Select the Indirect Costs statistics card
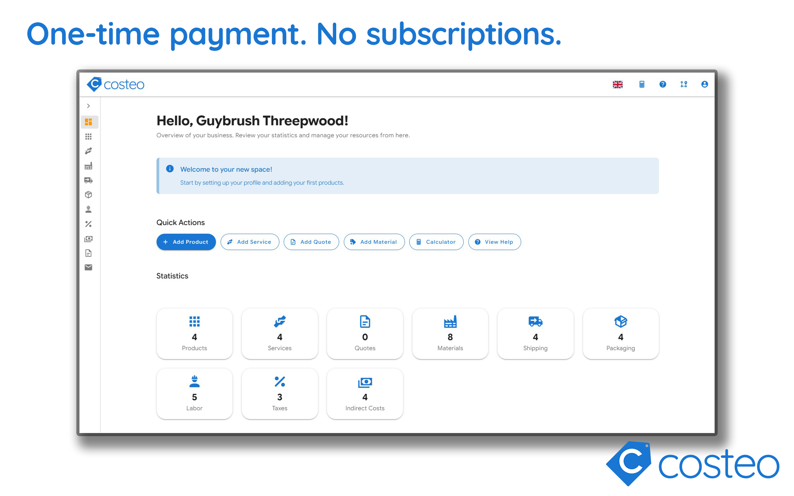794x496 pixels. [365, 393]
